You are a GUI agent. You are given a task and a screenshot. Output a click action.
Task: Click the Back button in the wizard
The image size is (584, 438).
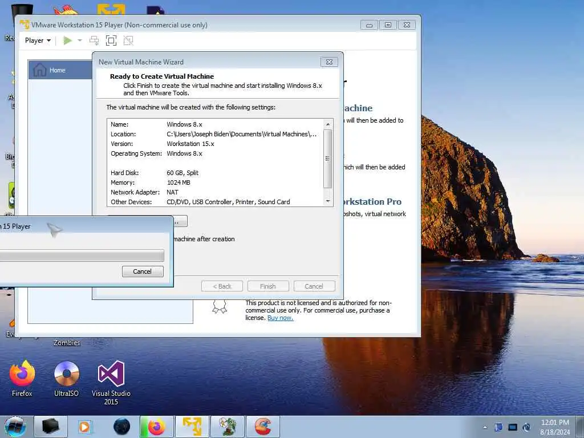point(222,286)
